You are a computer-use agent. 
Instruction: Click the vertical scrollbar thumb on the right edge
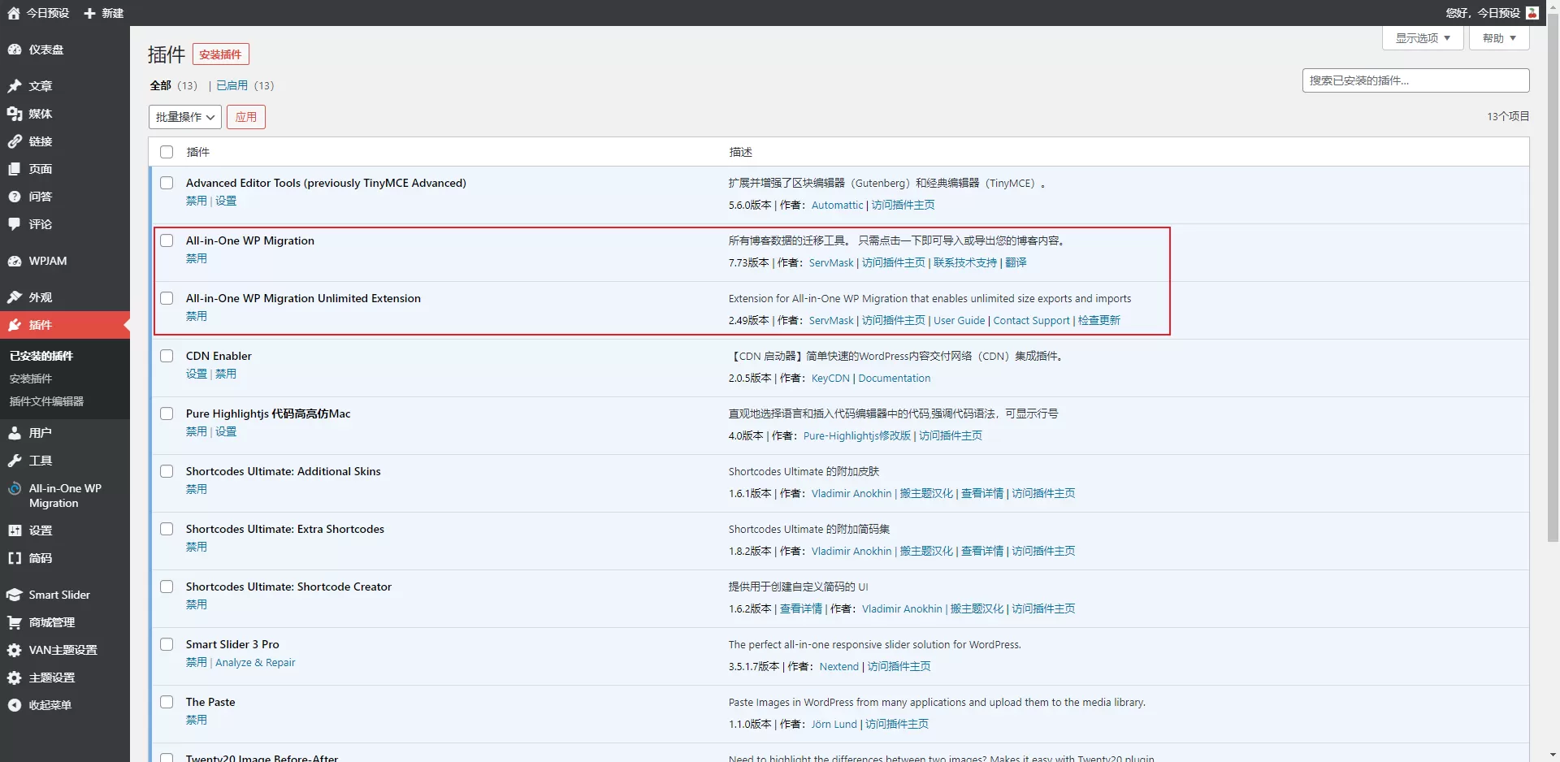pos(1553,276)
